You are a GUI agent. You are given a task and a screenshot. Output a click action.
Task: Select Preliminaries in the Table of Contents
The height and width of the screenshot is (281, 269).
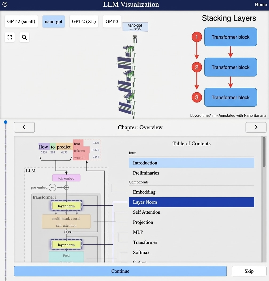[146, 173]
